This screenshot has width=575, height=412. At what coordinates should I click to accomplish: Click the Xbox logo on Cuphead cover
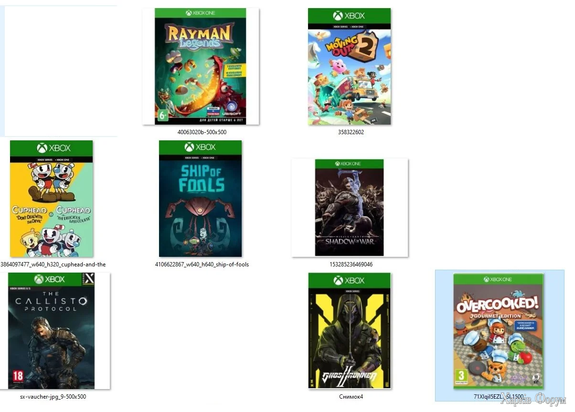tap(52, 148)
